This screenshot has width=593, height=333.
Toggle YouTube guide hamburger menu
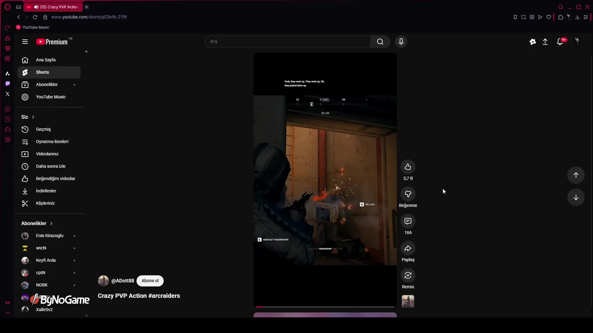coord(25,42)
